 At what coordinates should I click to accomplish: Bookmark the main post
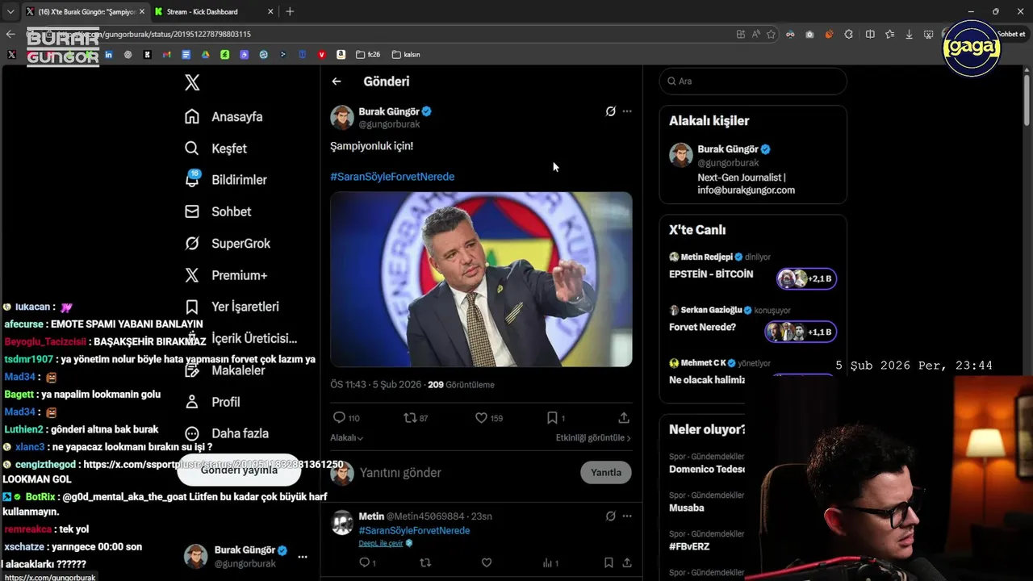coord(555,418)
